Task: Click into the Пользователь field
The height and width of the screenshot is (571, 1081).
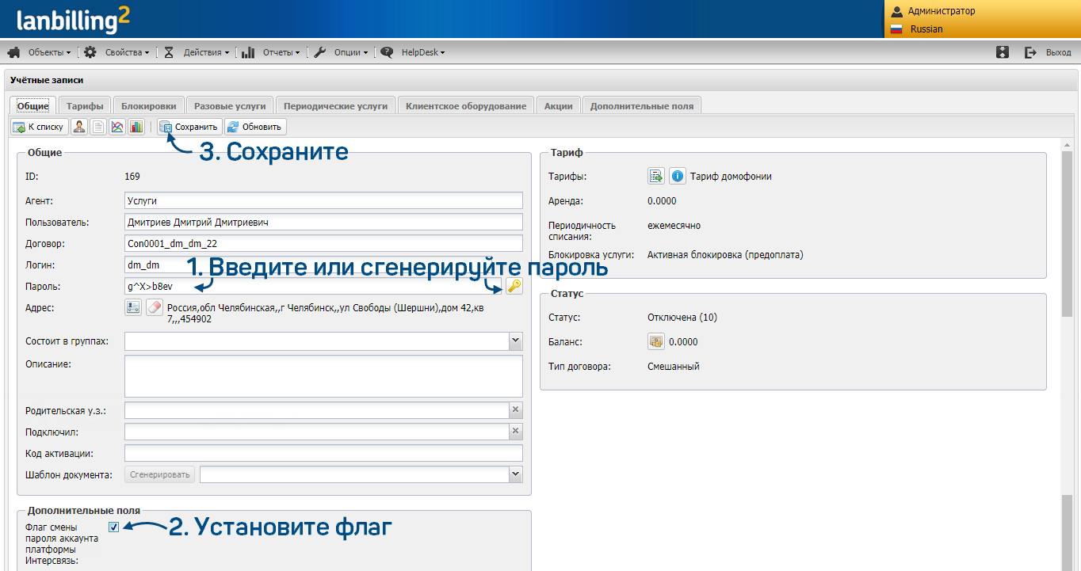Action: point(323,222)
